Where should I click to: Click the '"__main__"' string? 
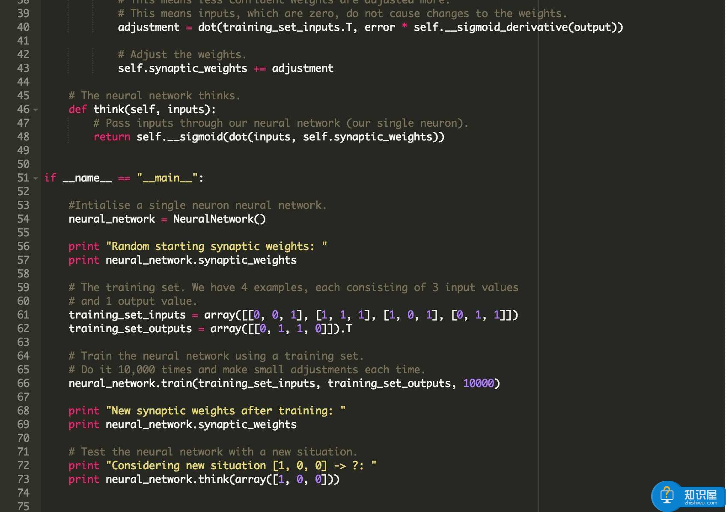[167, 178]
